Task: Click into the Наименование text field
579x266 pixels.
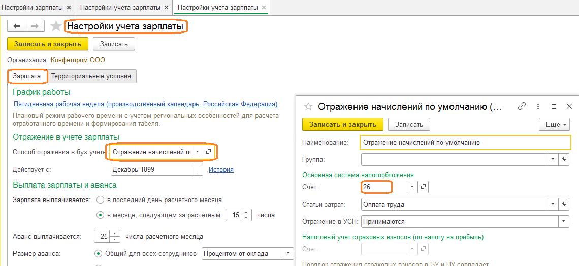Action: click(x=465, y=143)
